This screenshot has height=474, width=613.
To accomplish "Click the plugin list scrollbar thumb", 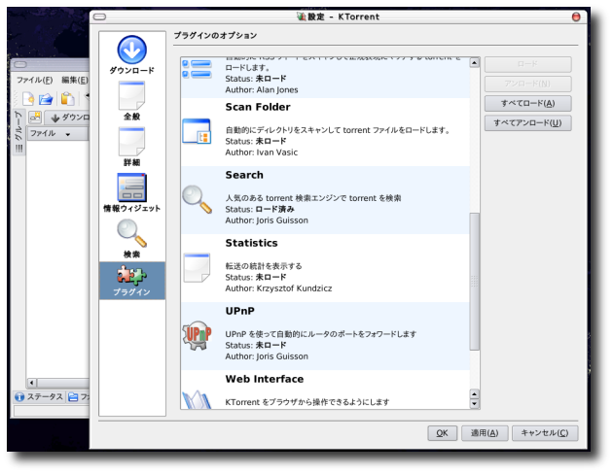I will pyautogui.click(x=474, y=282).
